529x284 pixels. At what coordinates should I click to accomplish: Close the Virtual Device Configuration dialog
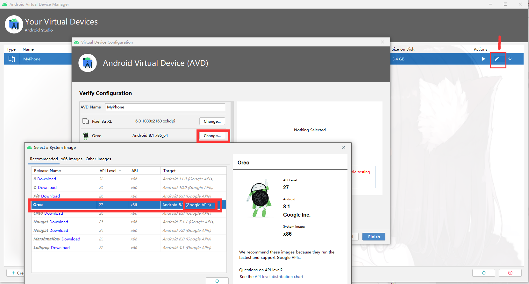[x=382, y=42]
